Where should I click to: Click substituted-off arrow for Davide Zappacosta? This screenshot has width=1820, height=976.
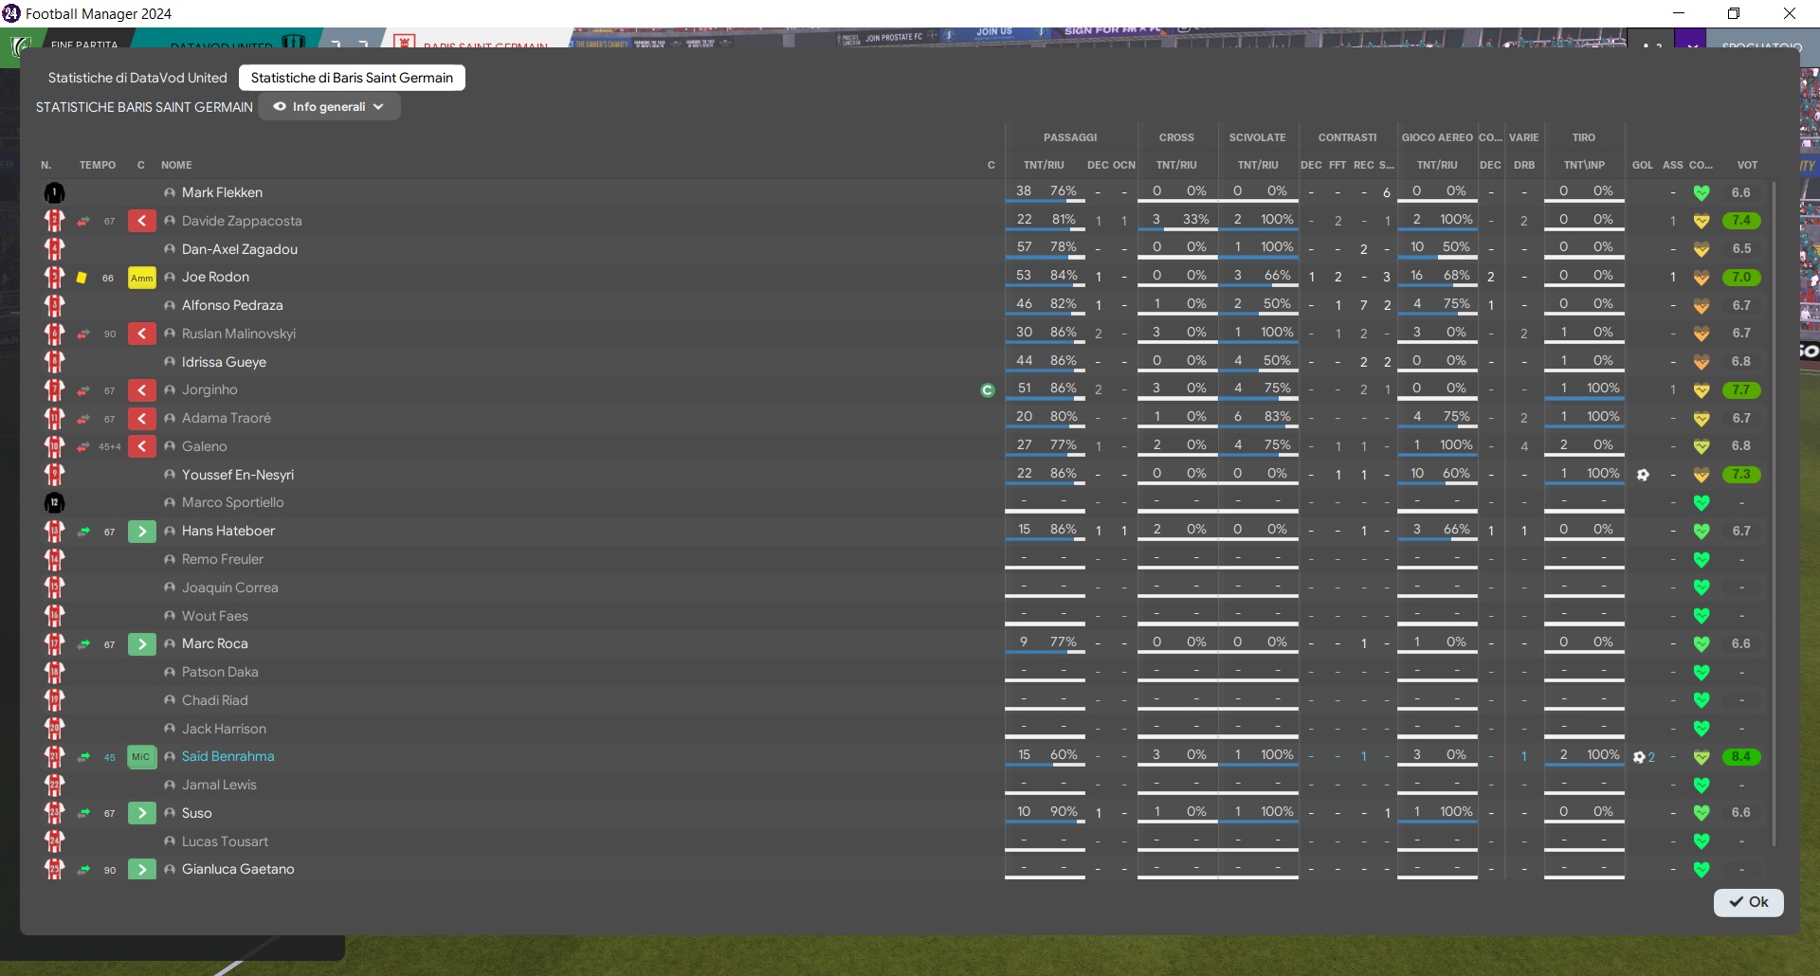141,222
